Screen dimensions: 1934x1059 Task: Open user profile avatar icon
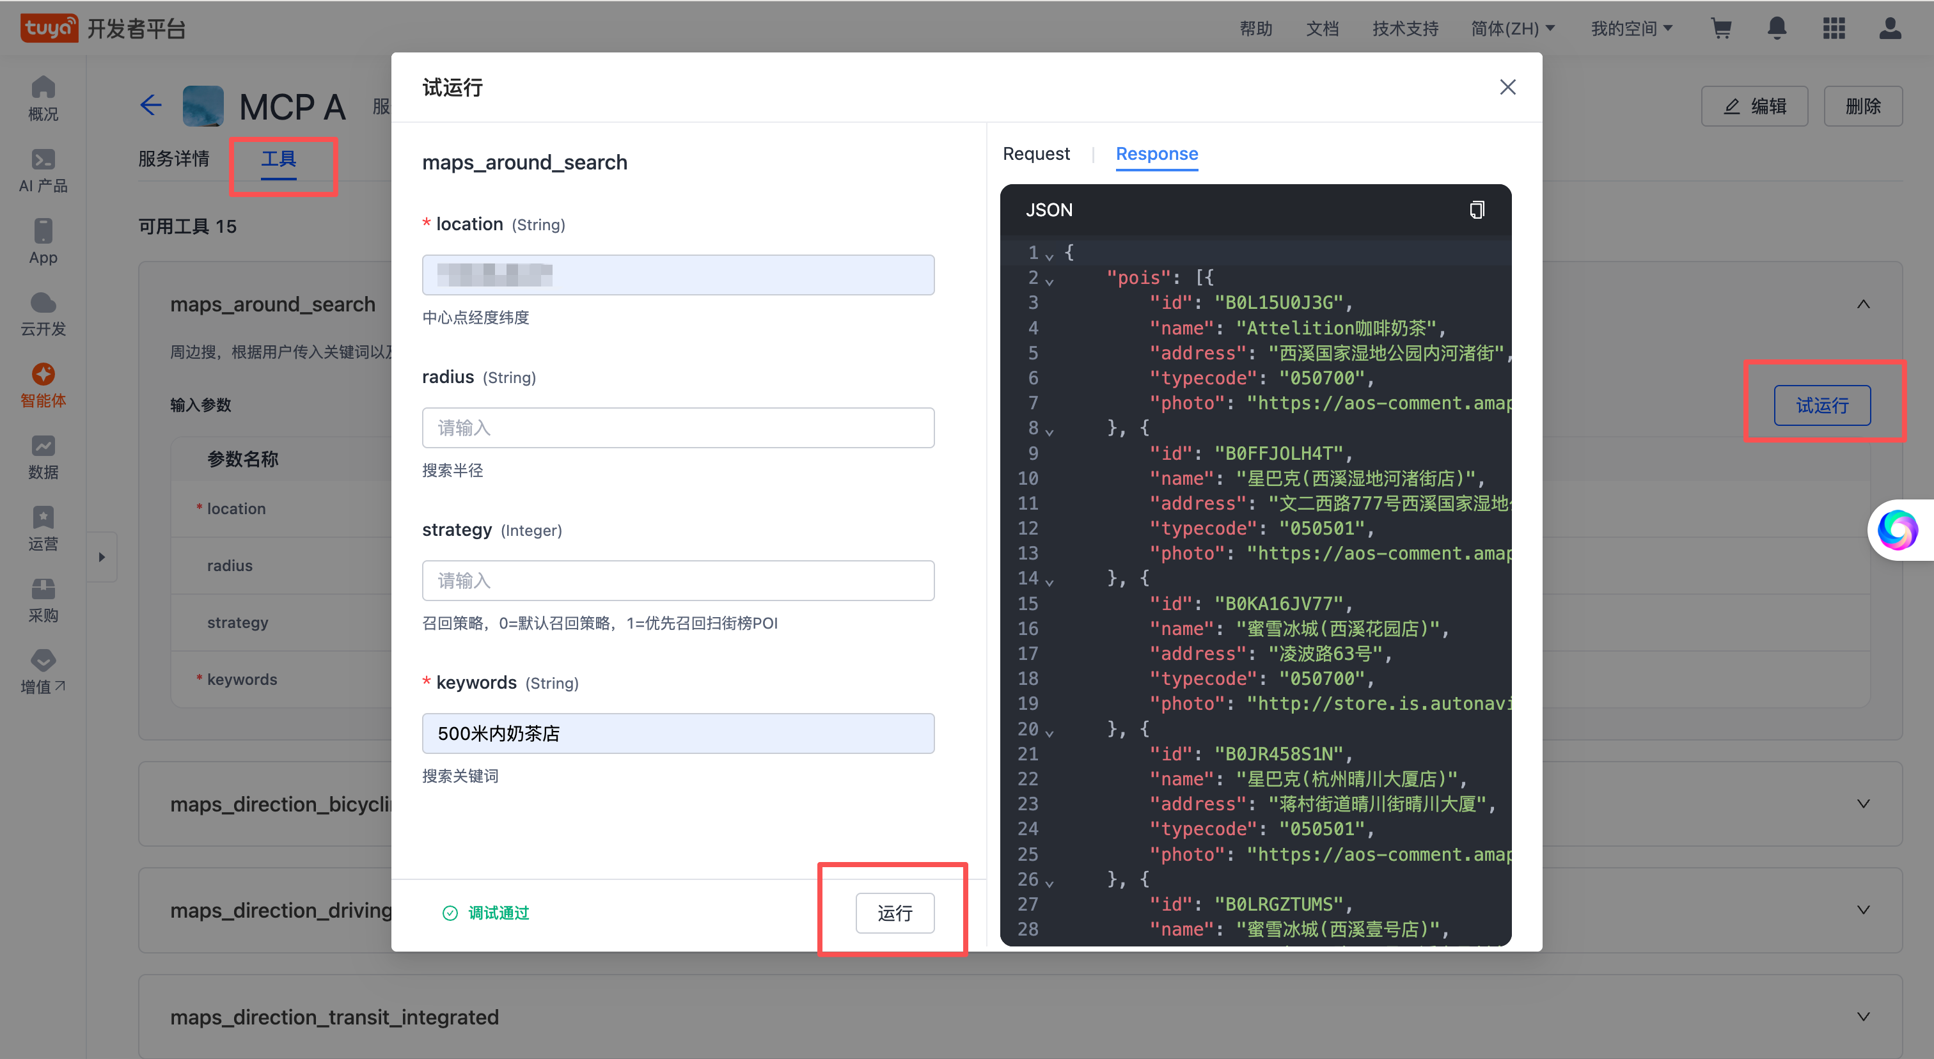(x=1890, y=29)
